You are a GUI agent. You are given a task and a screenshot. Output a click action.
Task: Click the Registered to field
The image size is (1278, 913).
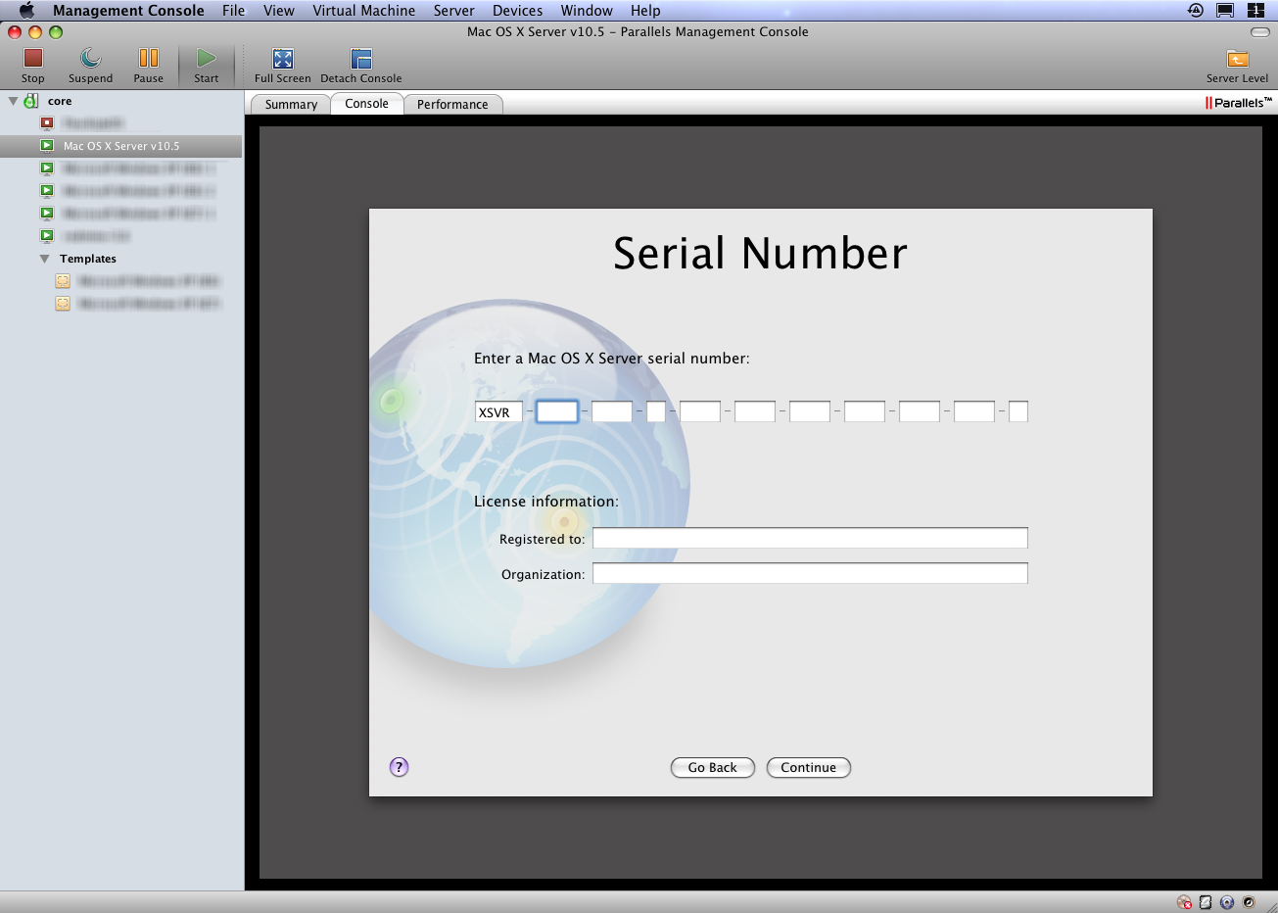click(x=810, y=538)
